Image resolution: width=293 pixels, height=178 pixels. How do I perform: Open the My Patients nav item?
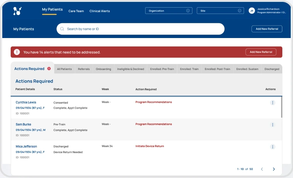[52, 10]
